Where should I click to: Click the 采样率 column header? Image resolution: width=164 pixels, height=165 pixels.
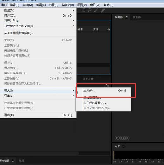pos(80,29)
